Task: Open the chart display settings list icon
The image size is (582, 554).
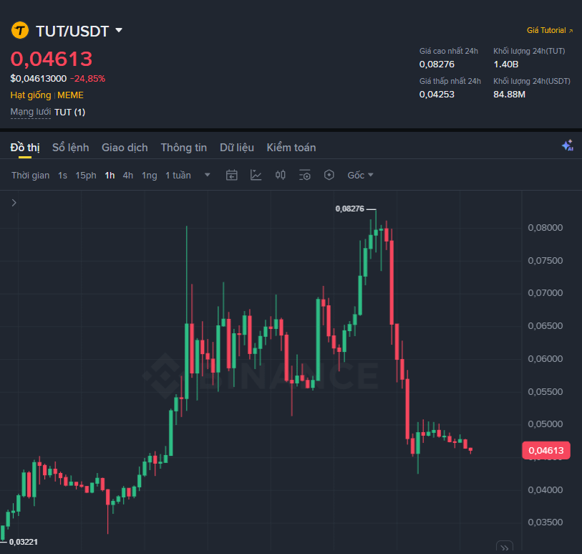Action: tap(305, 175)
